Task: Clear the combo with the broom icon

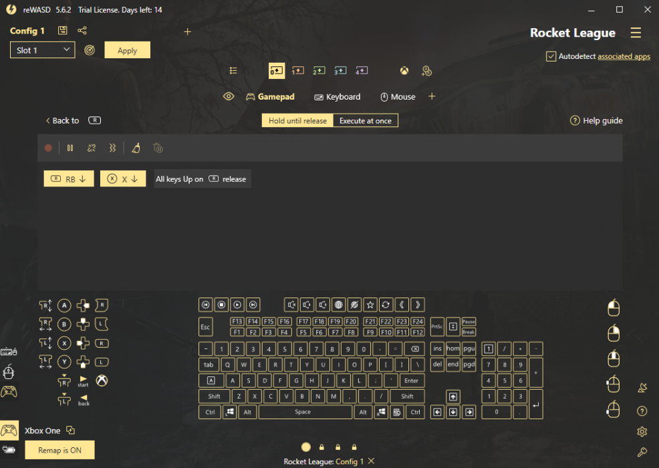Action: click(136, 148)
